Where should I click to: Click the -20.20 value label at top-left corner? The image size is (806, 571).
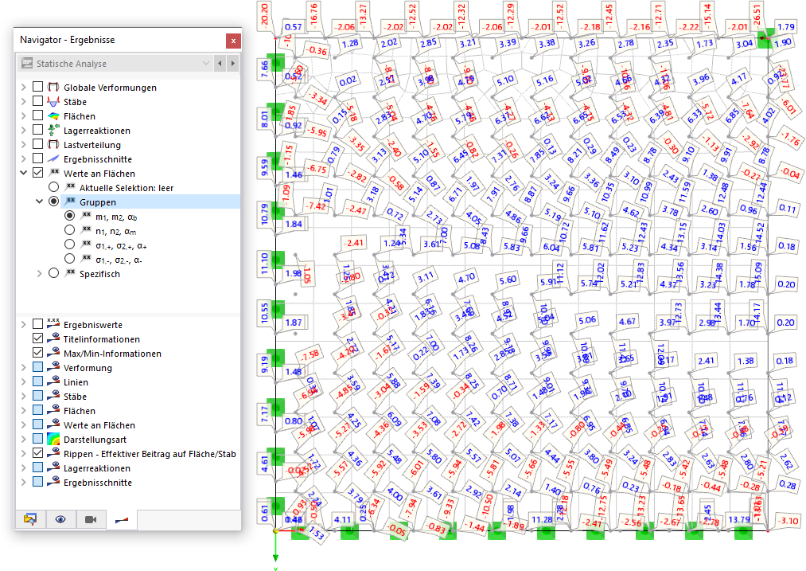[x=264, y=15]
